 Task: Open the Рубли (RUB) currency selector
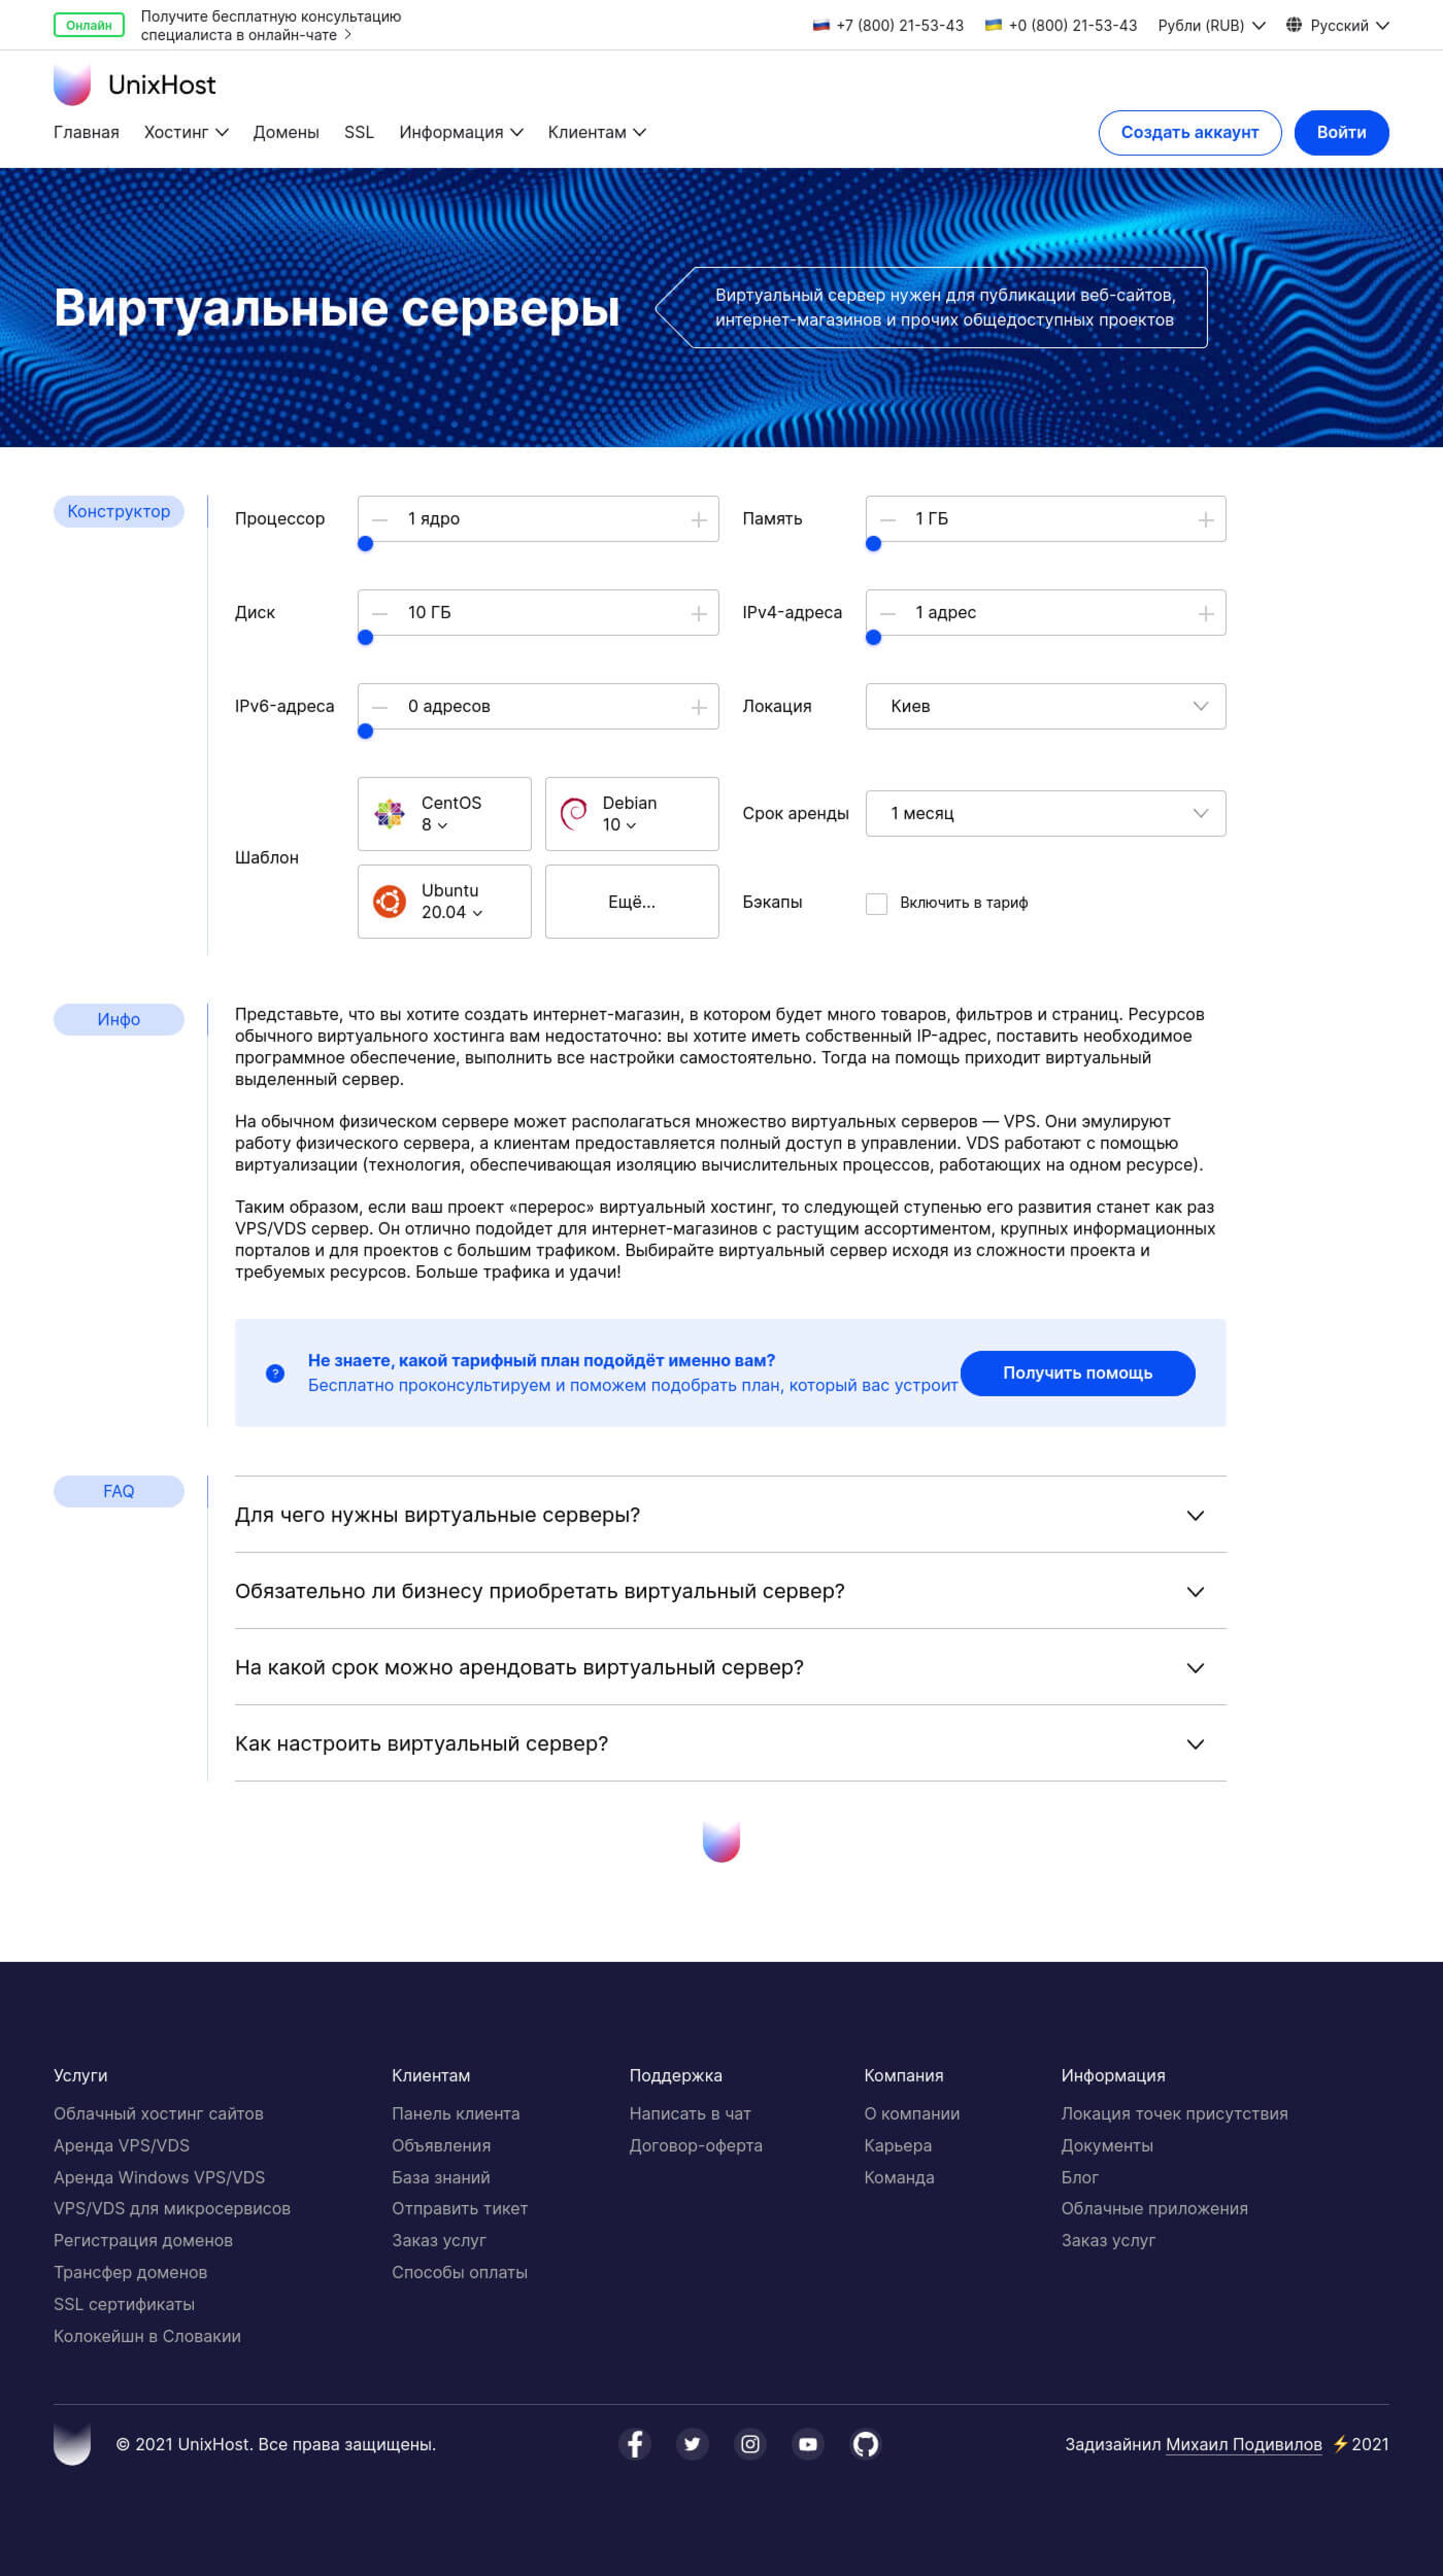click(x=1211, y=26)
